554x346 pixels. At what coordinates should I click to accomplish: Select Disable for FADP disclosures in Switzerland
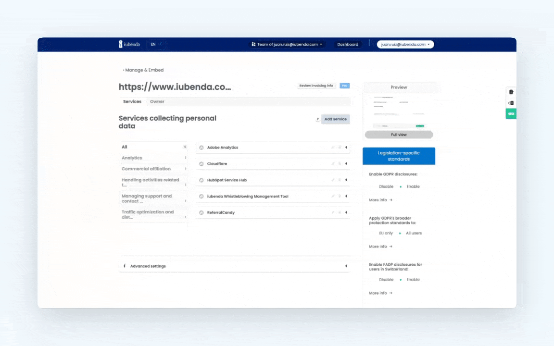point(386,280)
